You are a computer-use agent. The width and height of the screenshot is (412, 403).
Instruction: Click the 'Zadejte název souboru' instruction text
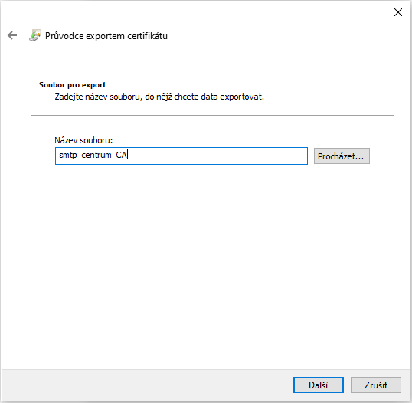point(159,97)
